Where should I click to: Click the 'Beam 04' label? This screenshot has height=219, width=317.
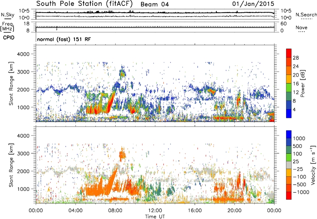point(155,4)
